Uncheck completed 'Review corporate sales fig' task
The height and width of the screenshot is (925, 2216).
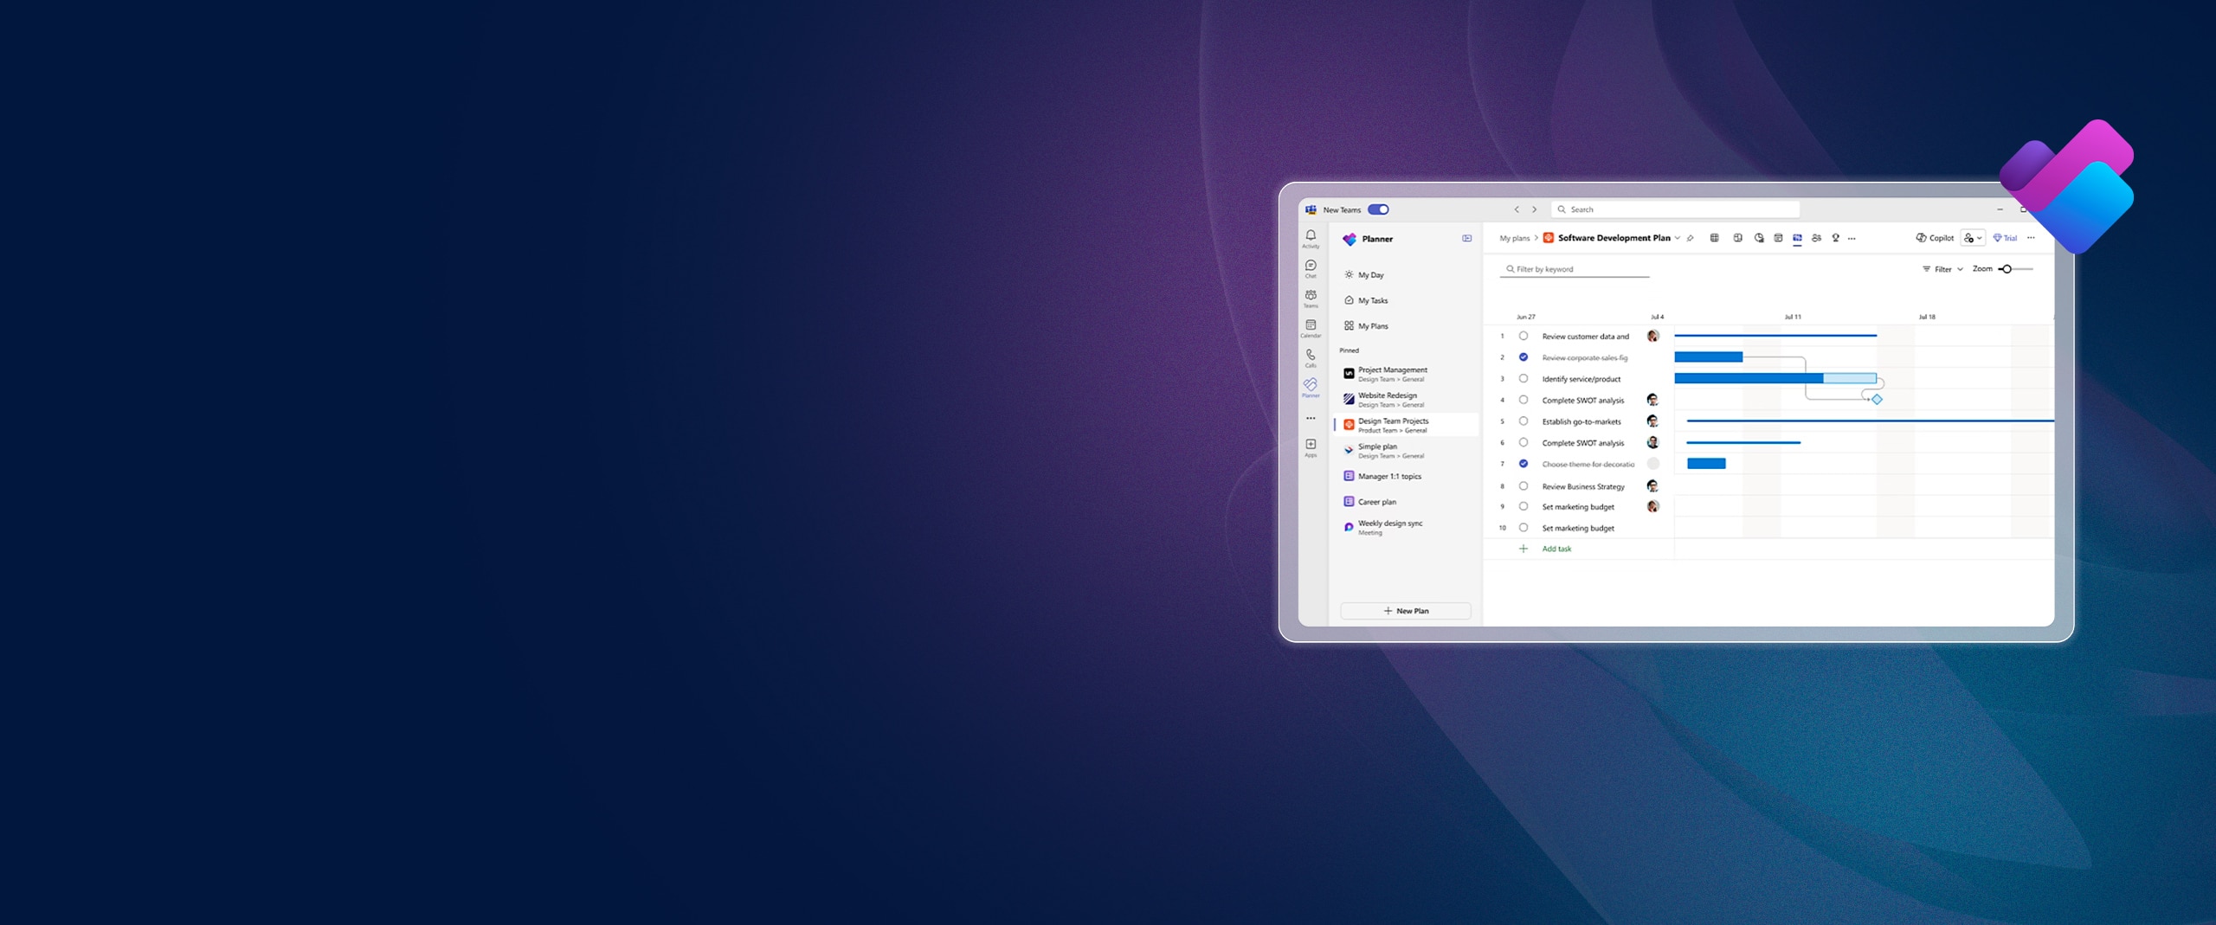1523,357
